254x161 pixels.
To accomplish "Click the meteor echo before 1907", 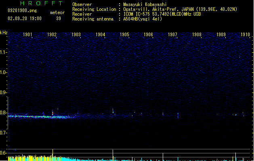I will (x=163, y=114).
